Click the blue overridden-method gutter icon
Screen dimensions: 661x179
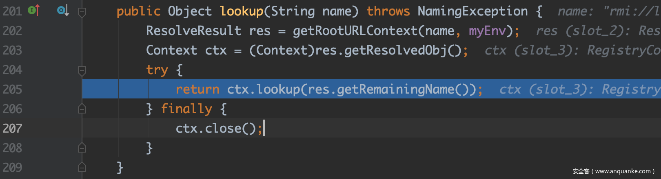pyautogui.click(x=63, y=10)
